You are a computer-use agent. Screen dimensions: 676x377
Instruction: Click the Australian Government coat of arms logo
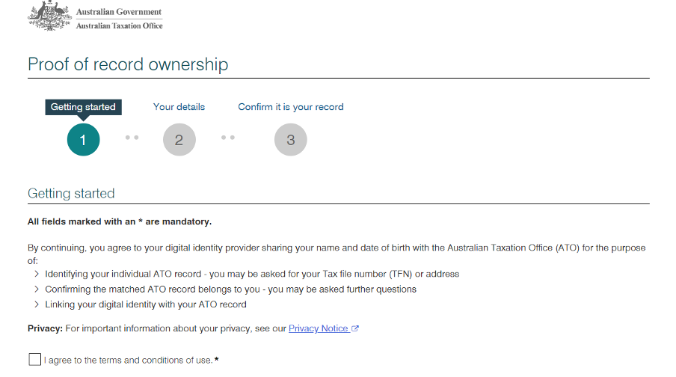(49, 16)
